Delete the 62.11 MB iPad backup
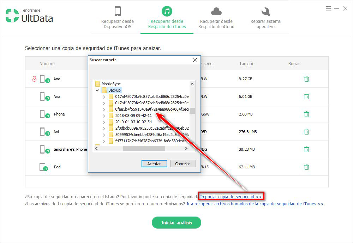Image resolution: width=353 pixels, height=243 pixels. (306, 167)
